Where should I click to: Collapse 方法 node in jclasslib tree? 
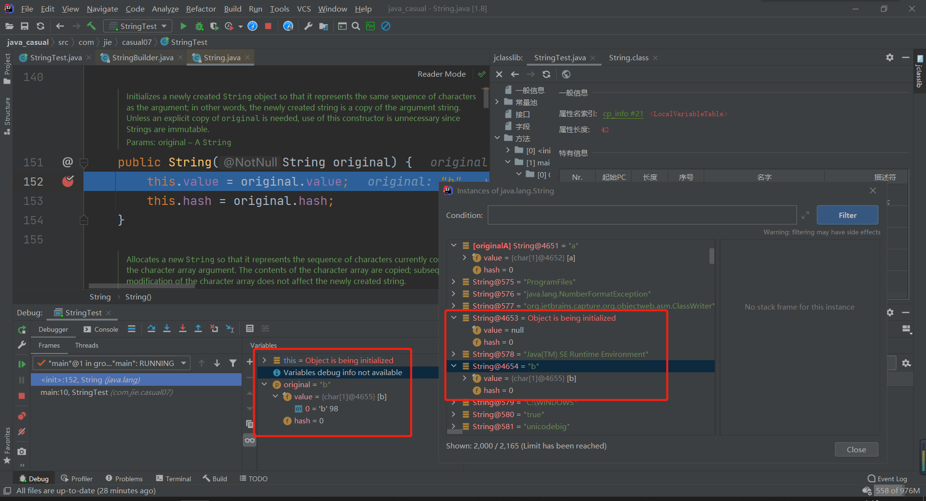[x=497, y=138]
